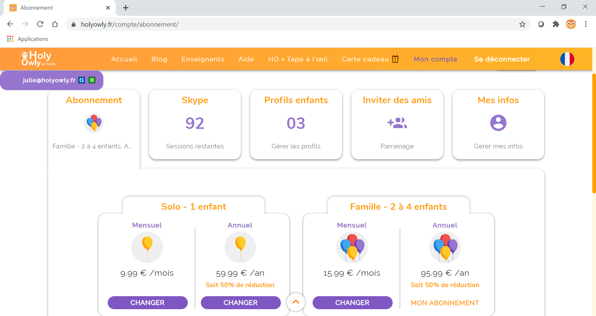This screenshot has width=596, height=316.
Task: Click the balloons icon under Famille Mensuel
Action: pyautogui.click(x=352, y=247)
